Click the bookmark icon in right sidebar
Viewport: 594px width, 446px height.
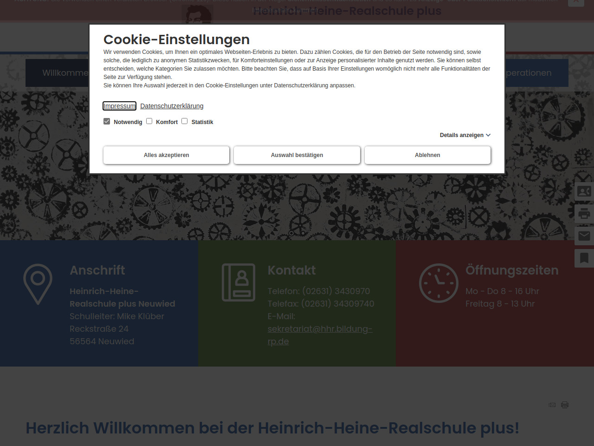point(584,258)
